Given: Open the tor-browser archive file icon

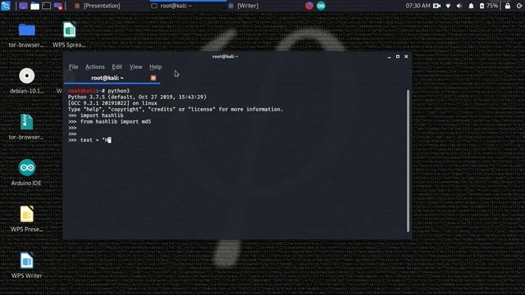Looking at the screenshot, I should click(x=27, y=127).
